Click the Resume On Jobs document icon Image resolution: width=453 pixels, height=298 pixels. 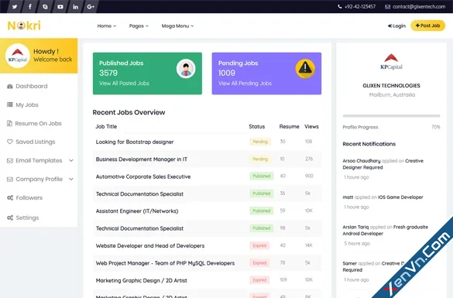tap(9, 123)
